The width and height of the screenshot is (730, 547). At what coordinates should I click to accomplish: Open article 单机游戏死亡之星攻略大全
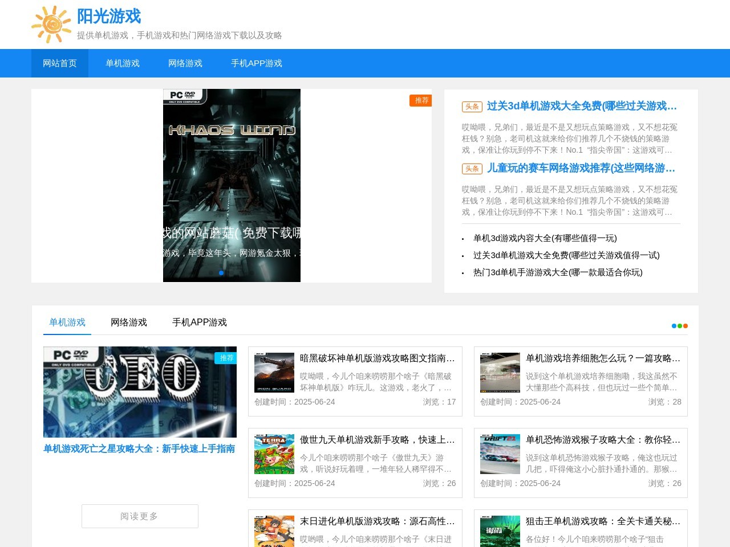(139, 449)
